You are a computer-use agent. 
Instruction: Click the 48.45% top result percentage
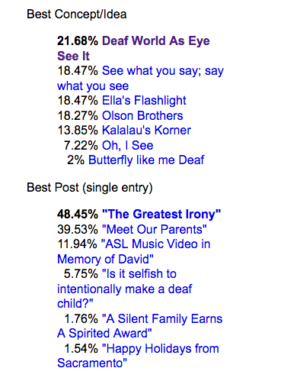tap(78, 215)
